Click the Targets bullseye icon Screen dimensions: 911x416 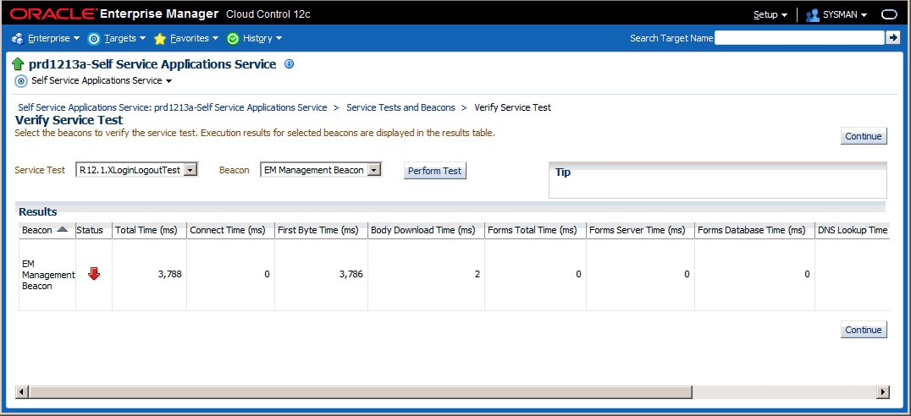point(93,38)
